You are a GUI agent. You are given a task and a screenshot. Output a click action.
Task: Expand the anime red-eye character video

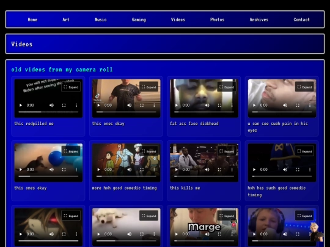tap(71, 216)
